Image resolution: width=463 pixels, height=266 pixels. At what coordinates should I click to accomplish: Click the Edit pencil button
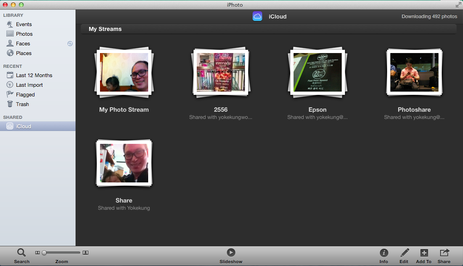[x=404, y=256]
